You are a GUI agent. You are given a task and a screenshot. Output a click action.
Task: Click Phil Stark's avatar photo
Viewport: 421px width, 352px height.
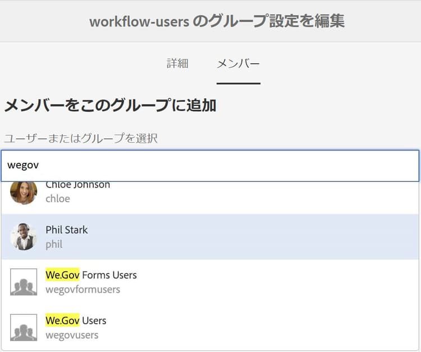24,237
